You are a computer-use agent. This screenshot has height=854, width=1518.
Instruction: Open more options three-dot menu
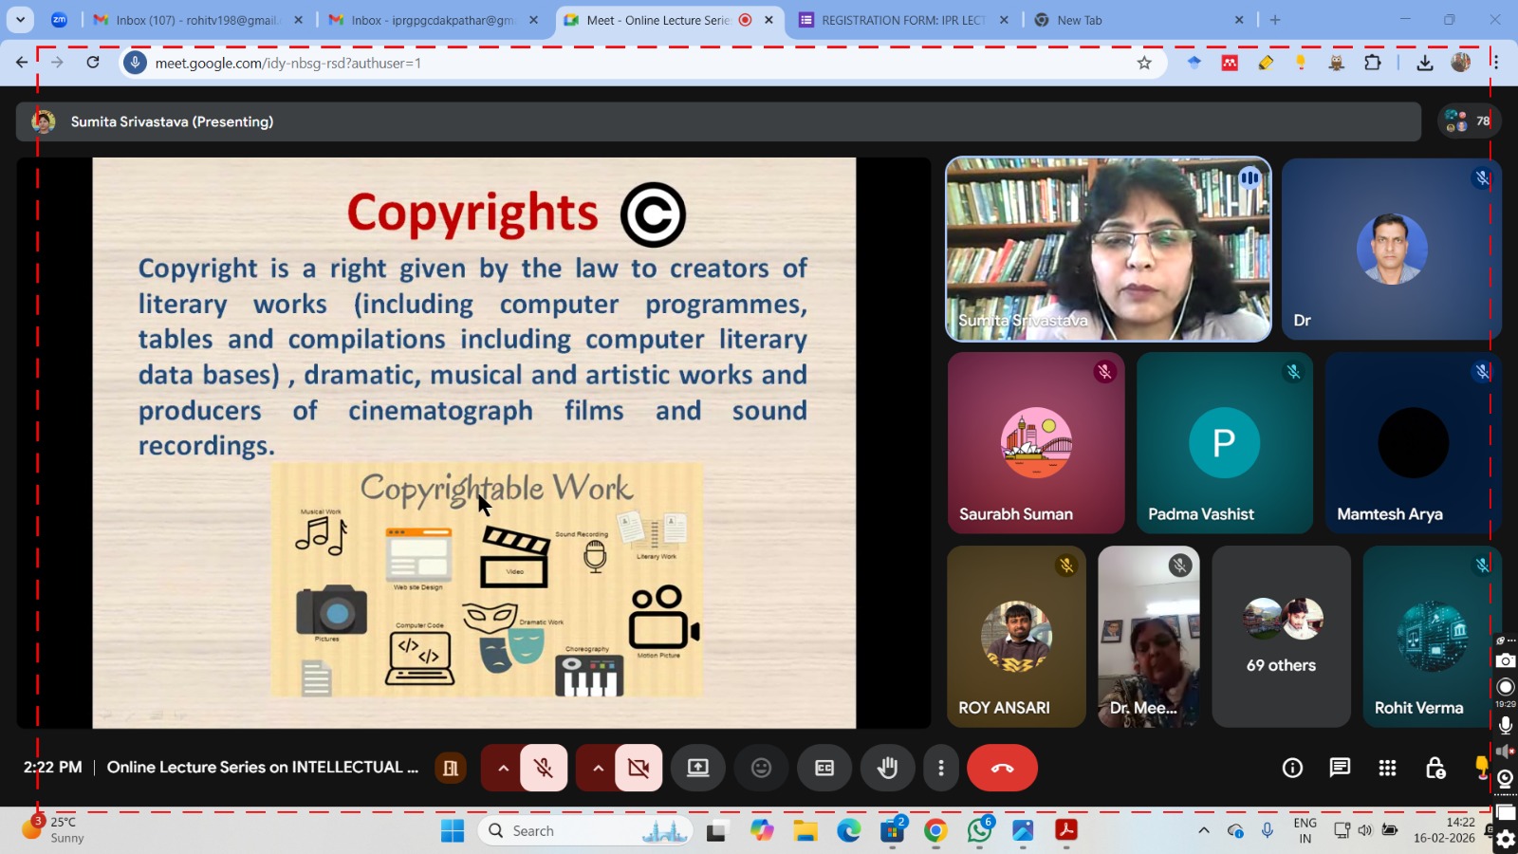[940, 768]
